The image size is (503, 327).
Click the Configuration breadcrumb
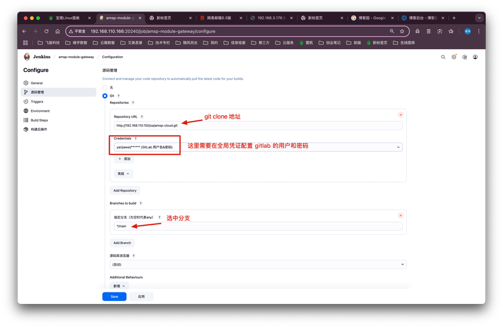click(113, 57)
